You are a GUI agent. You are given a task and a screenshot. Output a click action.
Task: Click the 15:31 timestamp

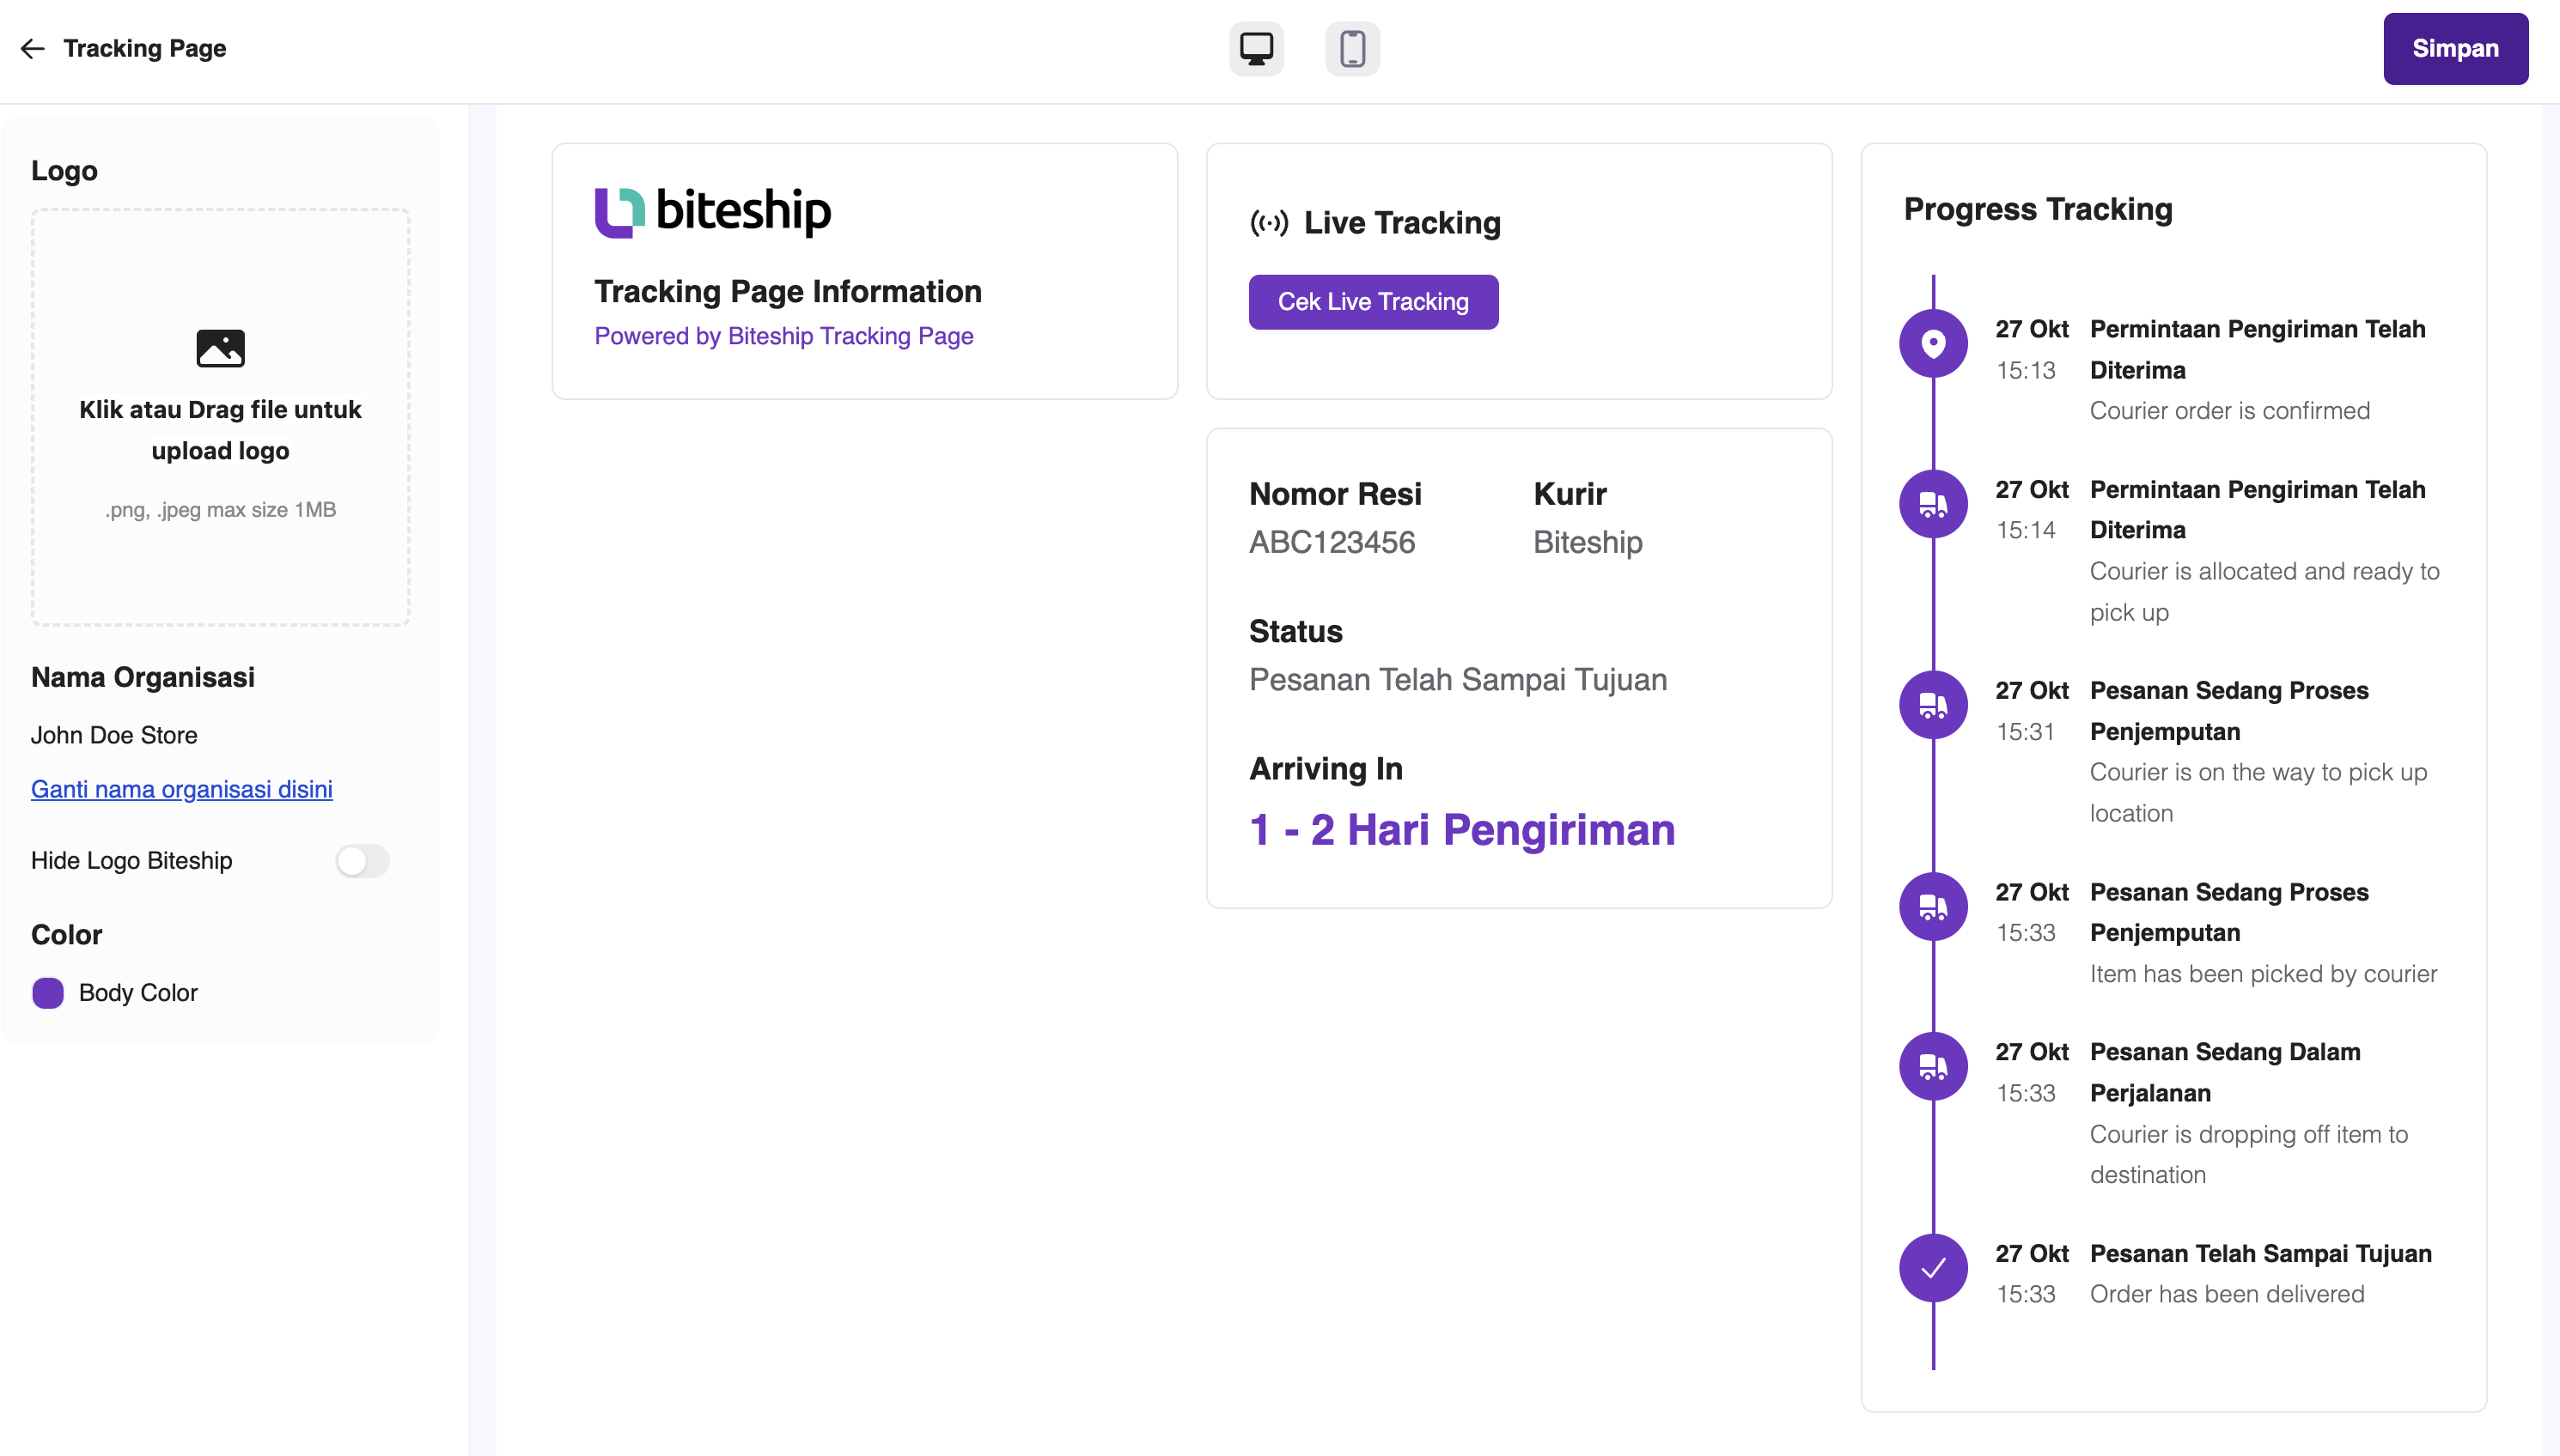pos(2026,733)
